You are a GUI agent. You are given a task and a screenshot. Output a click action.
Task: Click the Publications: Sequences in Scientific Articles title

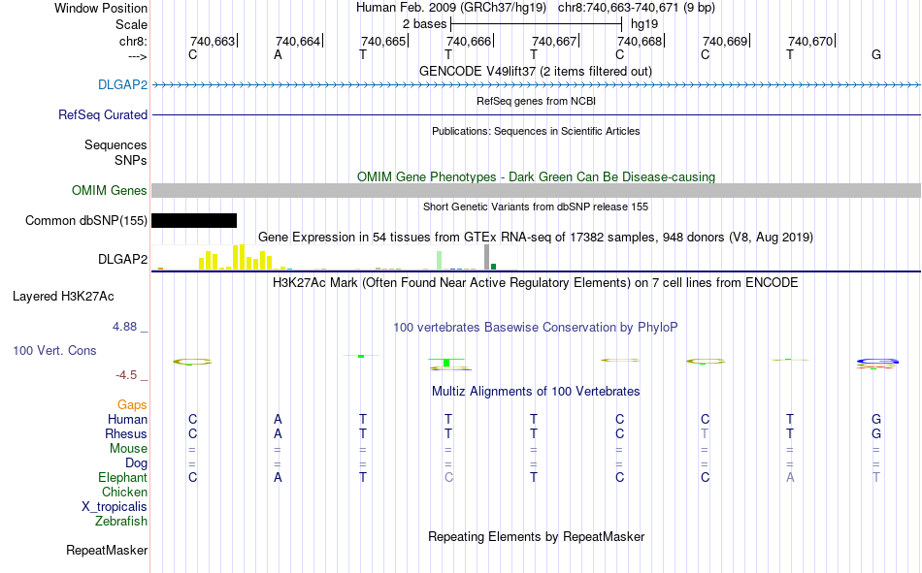pyautogui.click(x=536, y=131)
